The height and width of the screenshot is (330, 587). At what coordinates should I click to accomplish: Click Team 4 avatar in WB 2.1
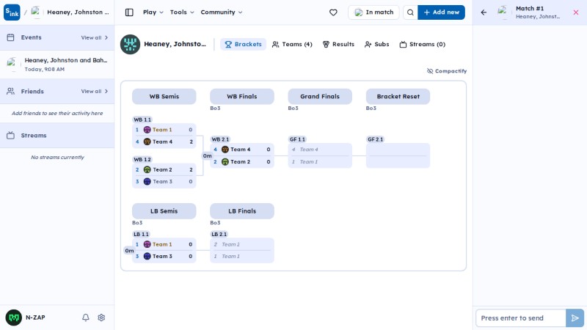point(225,150)
